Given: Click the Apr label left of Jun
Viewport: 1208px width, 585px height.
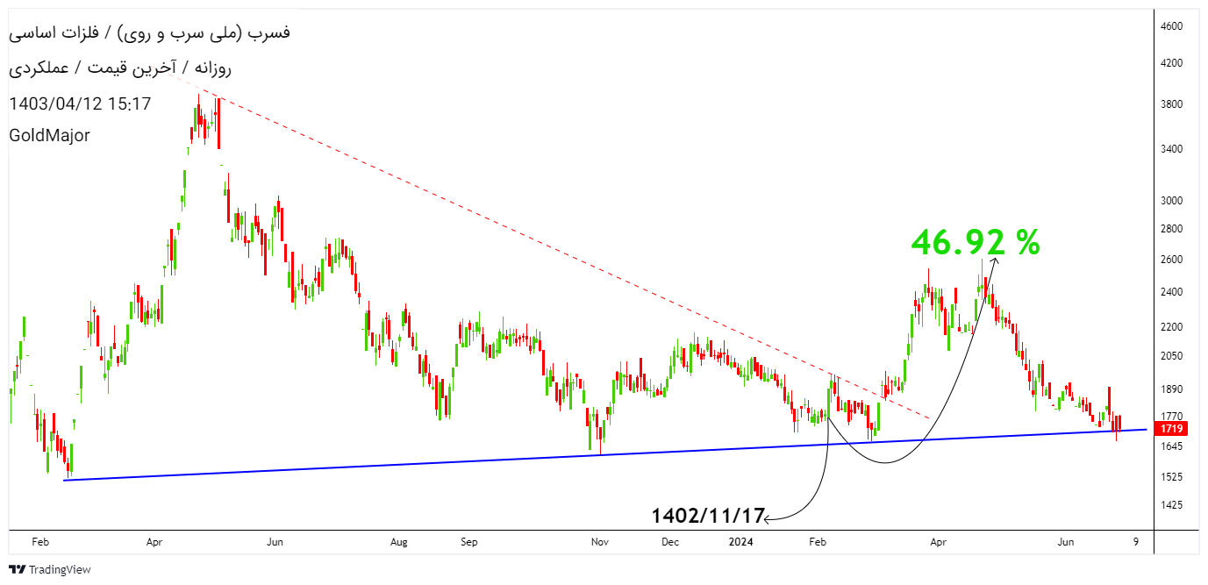Looking at the screenshot, I should [x=154, y=542].
